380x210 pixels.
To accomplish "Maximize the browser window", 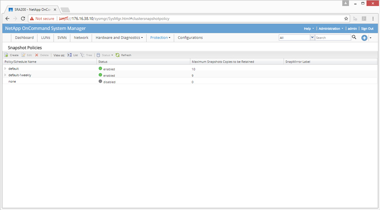I will coord(363,3).
